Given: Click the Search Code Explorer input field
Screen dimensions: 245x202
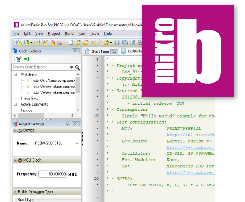Looking at the screenshot, I should click(40, 67).
